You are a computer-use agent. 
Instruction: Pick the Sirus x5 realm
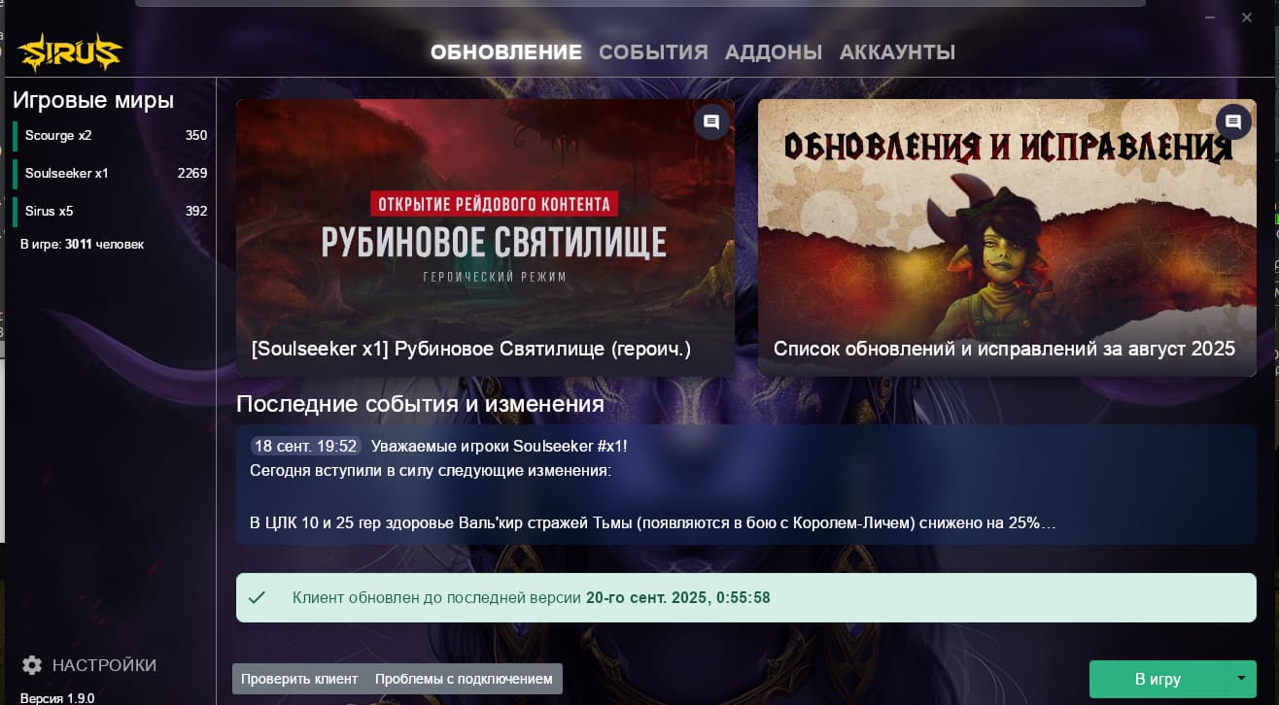[x=112, y=211]
